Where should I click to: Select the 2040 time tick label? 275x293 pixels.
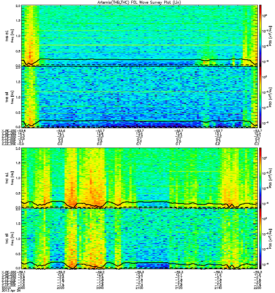[100, 288]
